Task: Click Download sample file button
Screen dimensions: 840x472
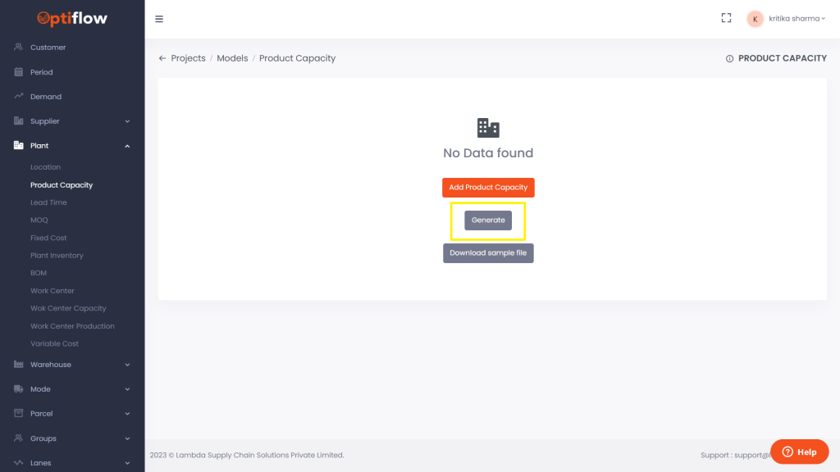Action: pos(488,253)
